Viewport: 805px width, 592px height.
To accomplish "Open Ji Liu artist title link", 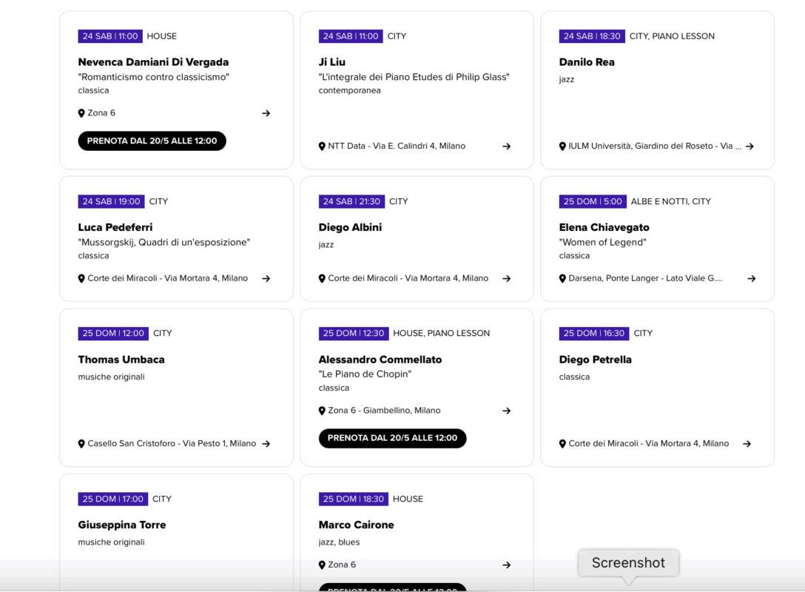I will (x=331, y=62).
